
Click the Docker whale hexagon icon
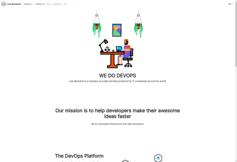click(x=158, y=158)
